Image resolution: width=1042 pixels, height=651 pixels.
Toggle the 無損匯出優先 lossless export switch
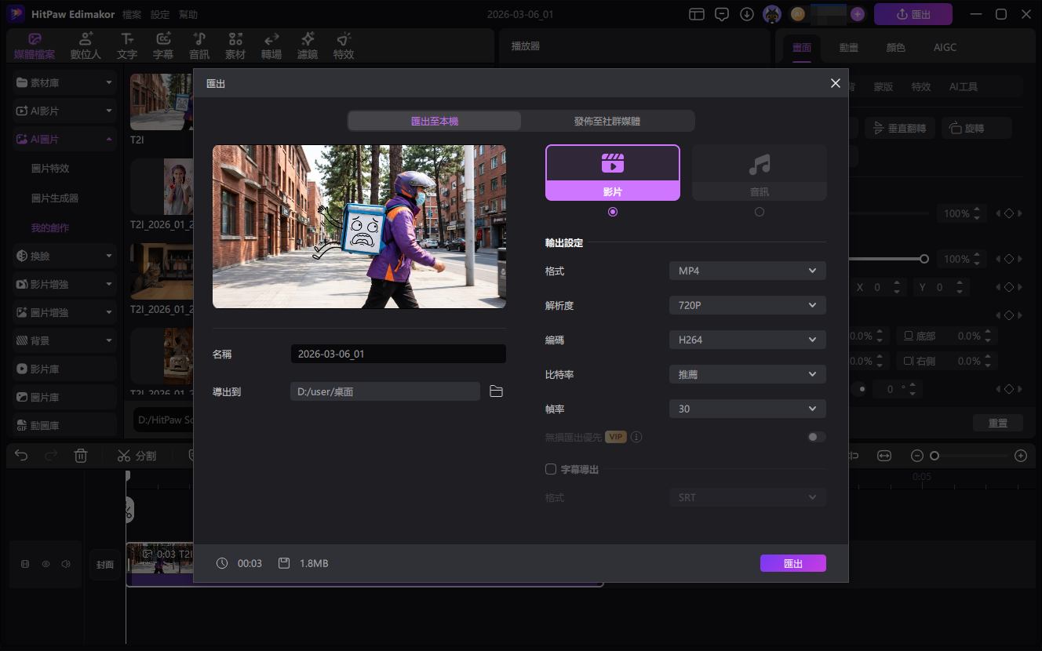coord(816,437)
